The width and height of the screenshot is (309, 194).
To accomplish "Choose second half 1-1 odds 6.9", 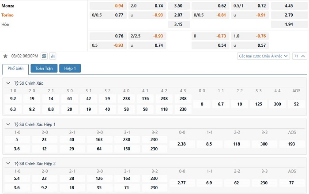I will [209, 182].
